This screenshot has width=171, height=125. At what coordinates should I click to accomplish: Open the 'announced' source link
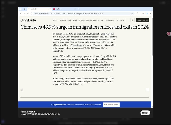point(107,34)
